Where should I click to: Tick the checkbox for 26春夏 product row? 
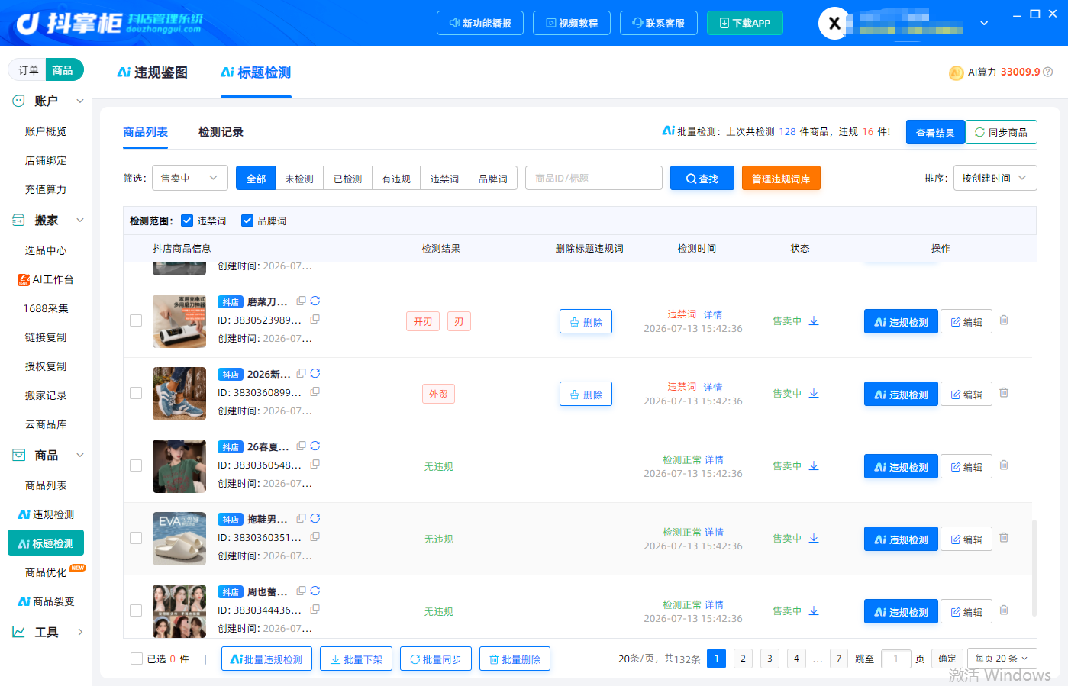click(136, 465)
